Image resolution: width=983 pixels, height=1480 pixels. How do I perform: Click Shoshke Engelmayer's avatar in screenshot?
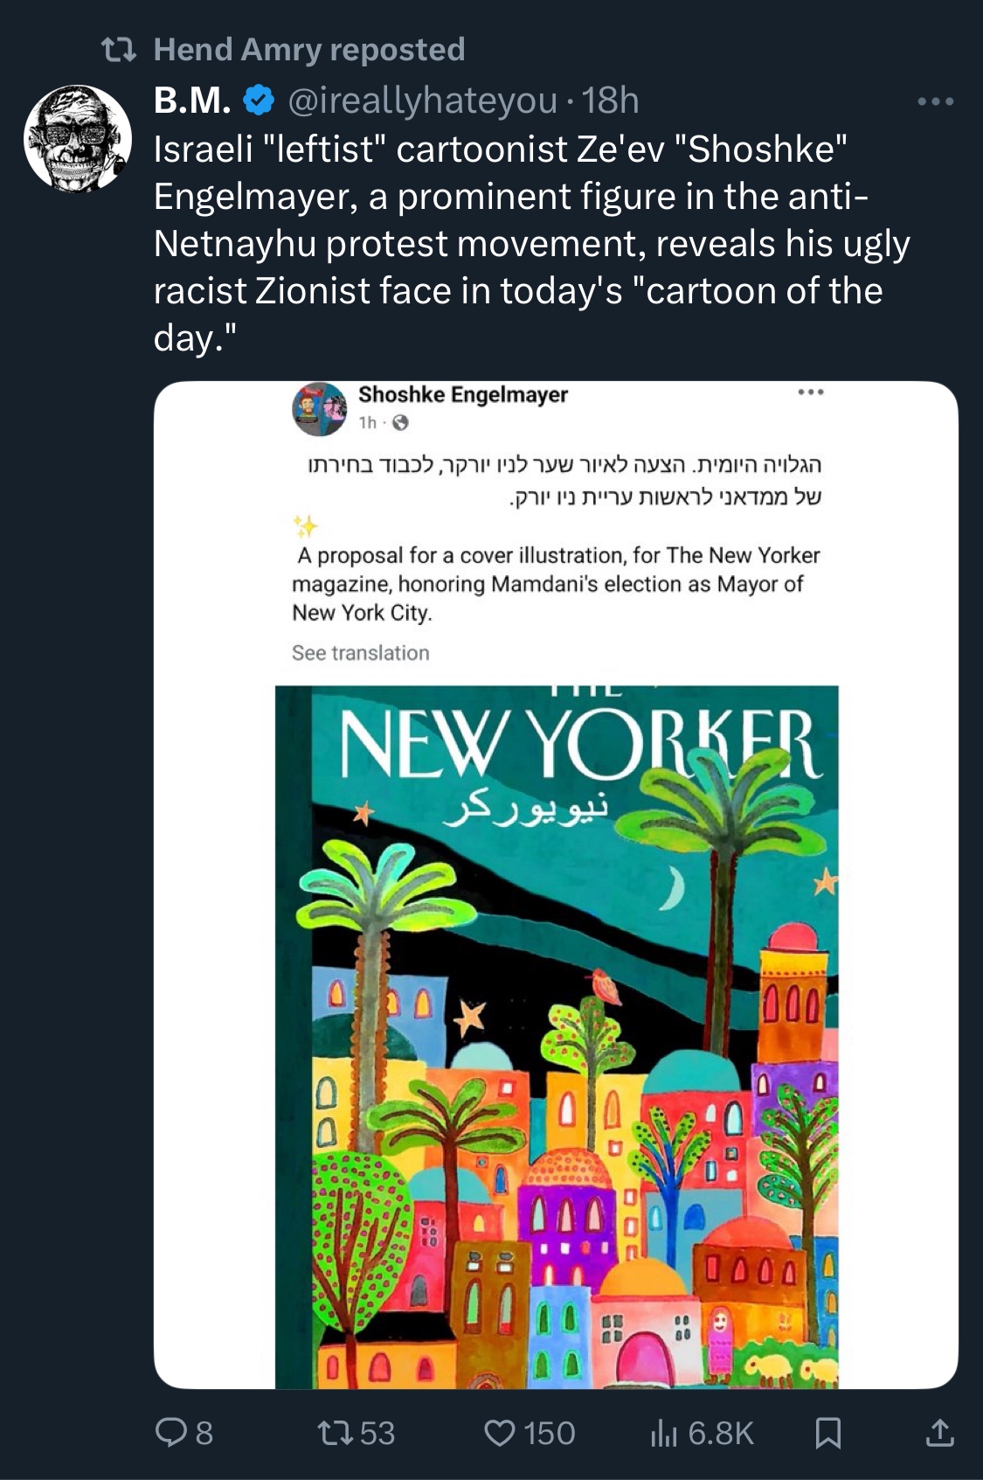319,409
